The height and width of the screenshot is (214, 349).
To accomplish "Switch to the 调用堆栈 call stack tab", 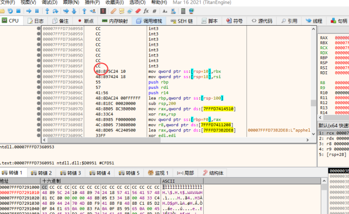I will (149, 21).
